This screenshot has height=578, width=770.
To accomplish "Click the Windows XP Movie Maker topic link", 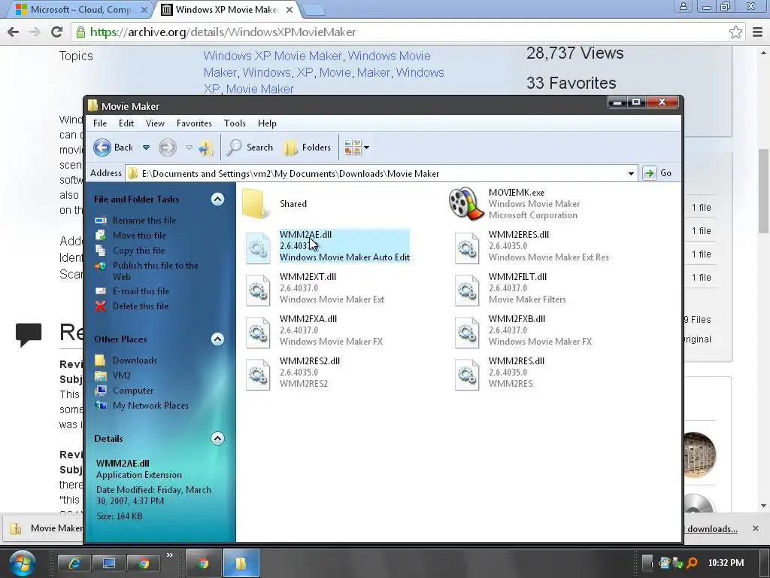I will [272, 56].
